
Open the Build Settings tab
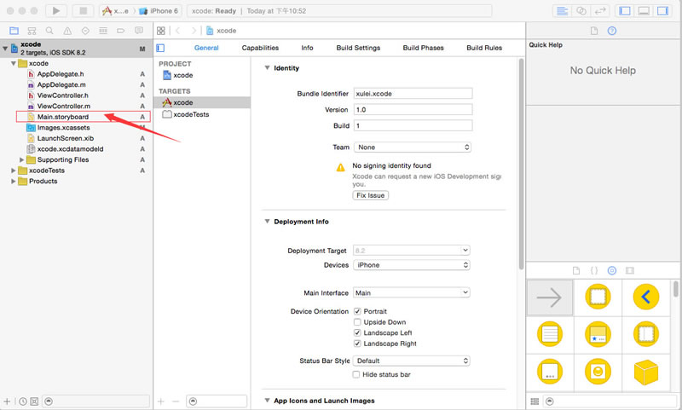(358, 48)
